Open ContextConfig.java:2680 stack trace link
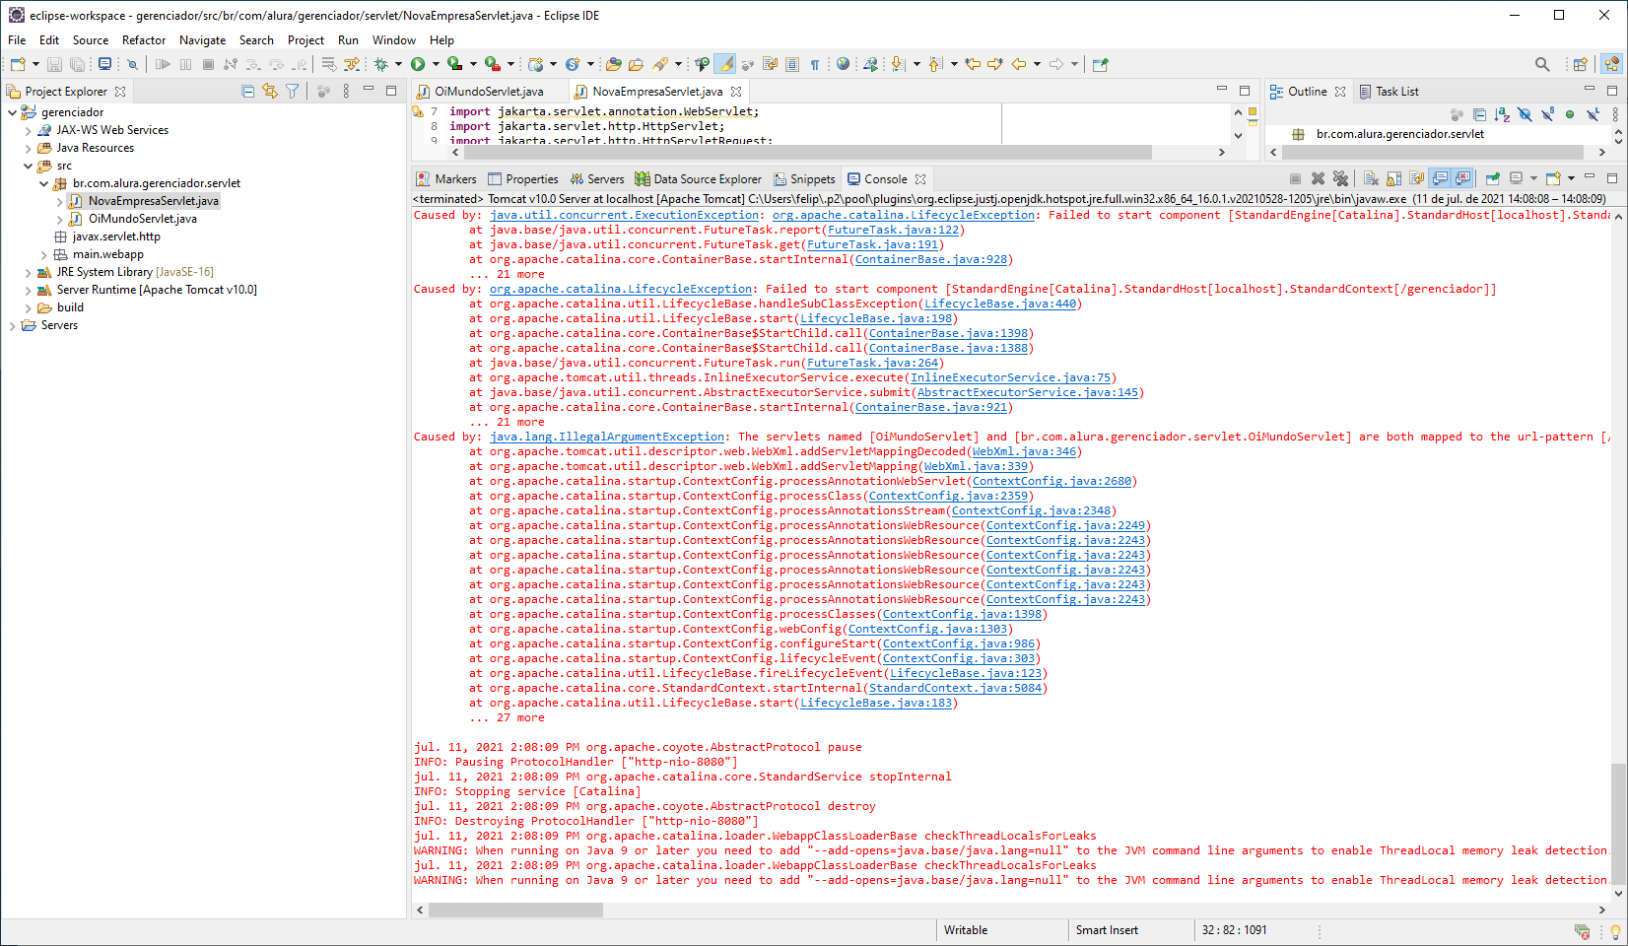 1051,481
